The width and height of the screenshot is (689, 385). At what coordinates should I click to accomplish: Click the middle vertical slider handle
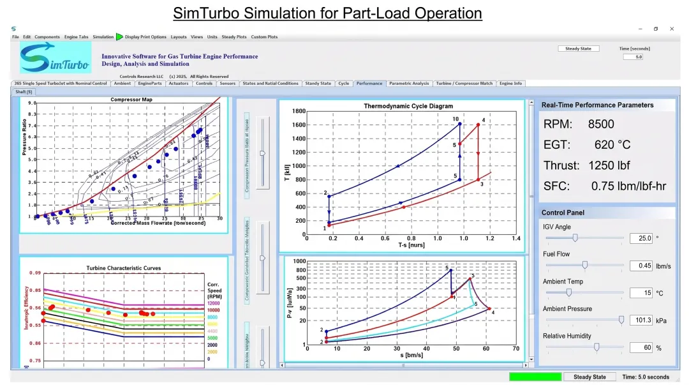263,259
